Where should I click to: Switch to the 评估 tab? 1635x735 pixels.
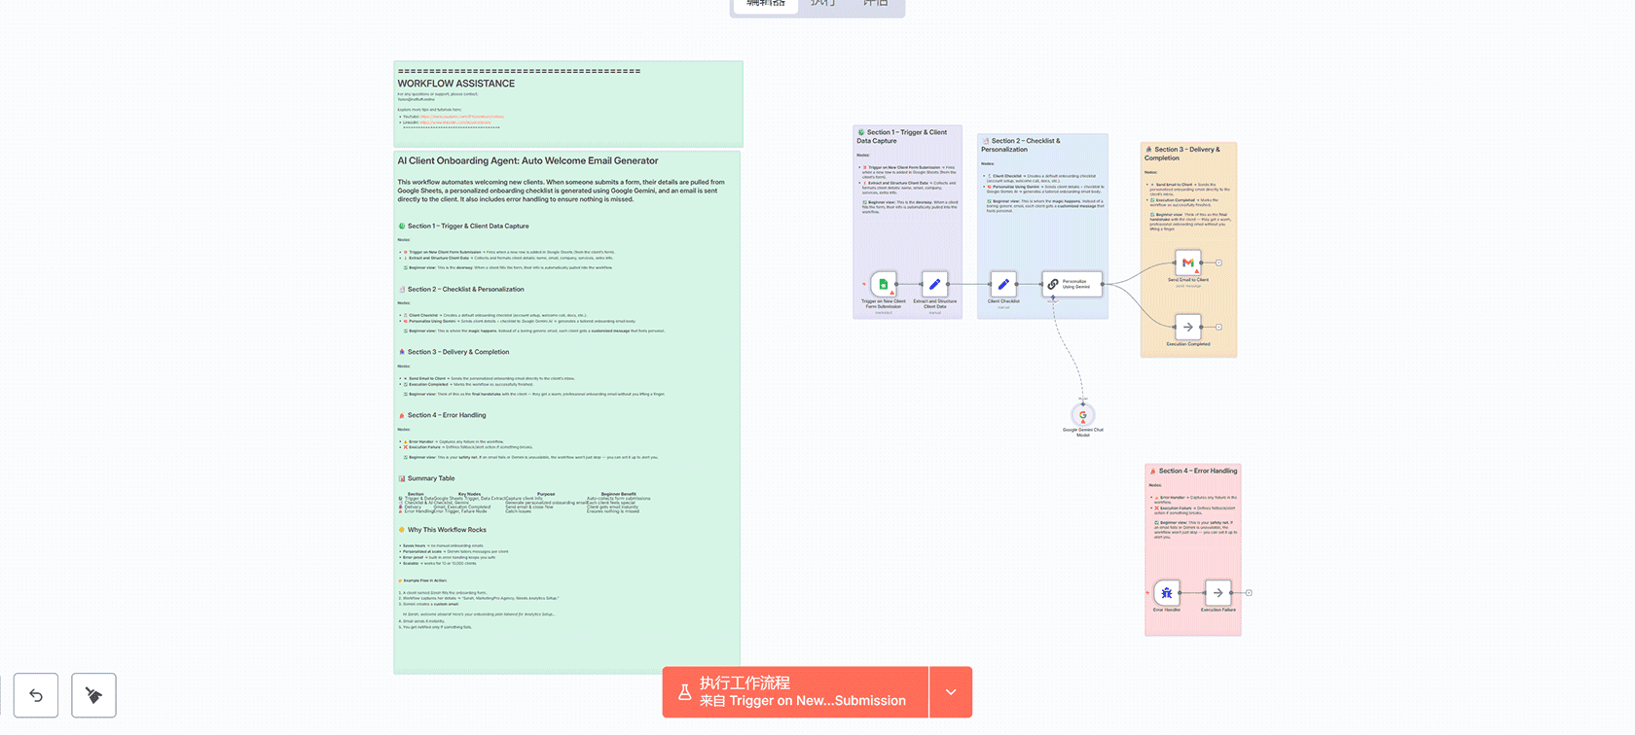coord(875,4)
